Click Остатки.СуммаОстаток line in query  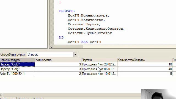pos(90,33)
